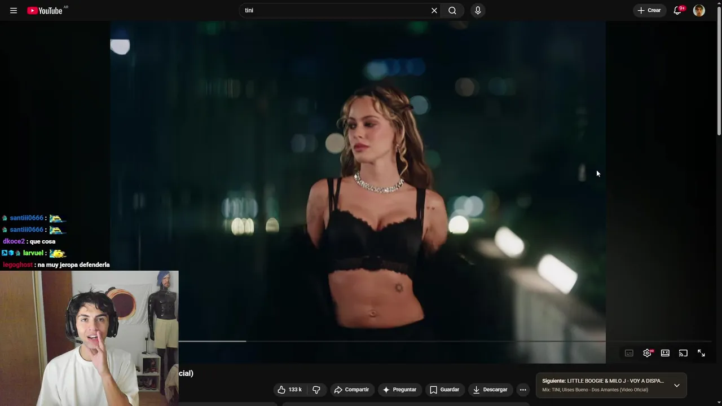This screenshot has width=722, height=406.
Task: Click chat username santiii0666 first message
Action: click(x=27, y=218)
